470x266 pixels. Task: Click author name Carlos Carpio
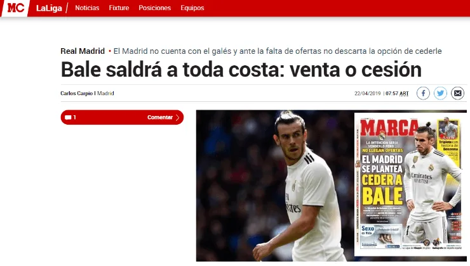coord(76,93)
